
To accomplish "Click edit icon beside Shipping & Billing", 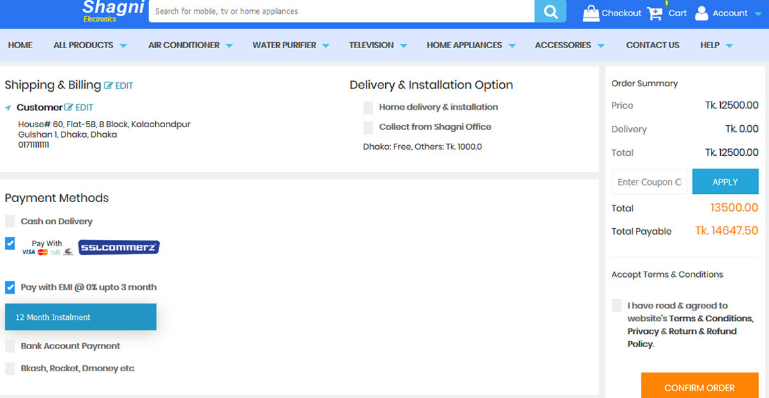I will tap(108, 86).
